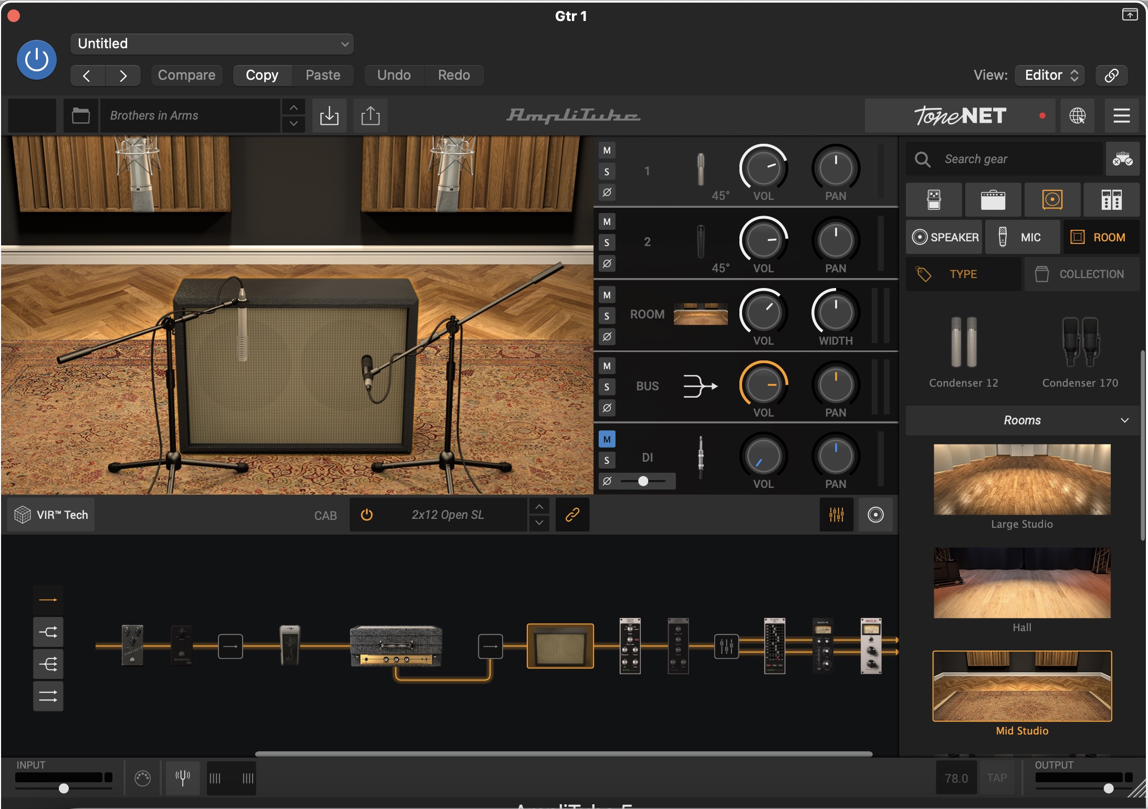Open the Untitled preset dropdown
The width and height of the screenshot is (1148, 809).
pos(212,44)
